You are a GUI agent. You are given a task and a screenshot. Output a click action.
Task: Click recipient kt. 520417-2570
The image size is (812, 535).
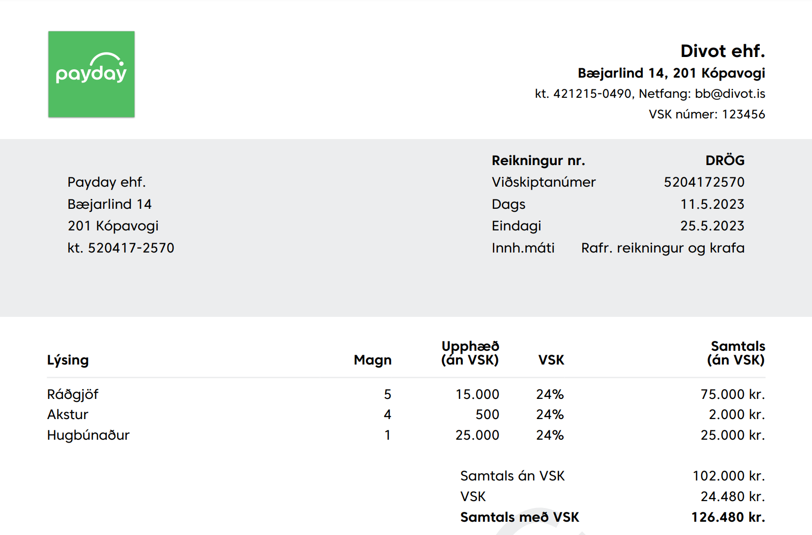pos(121,248)
